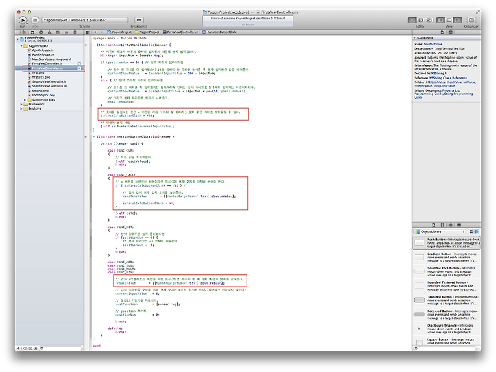Viewport: 496px width, 372px height.
Task: Go back in editor history
Action: (95, 32)
